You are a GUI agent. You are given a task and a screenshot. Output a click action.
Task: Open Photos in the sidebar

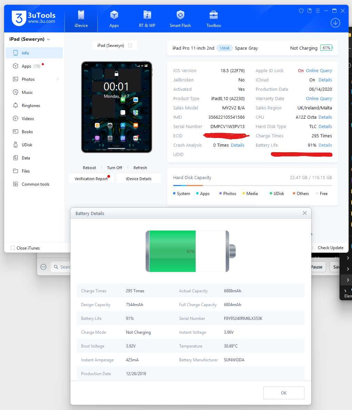click(34, 79)
